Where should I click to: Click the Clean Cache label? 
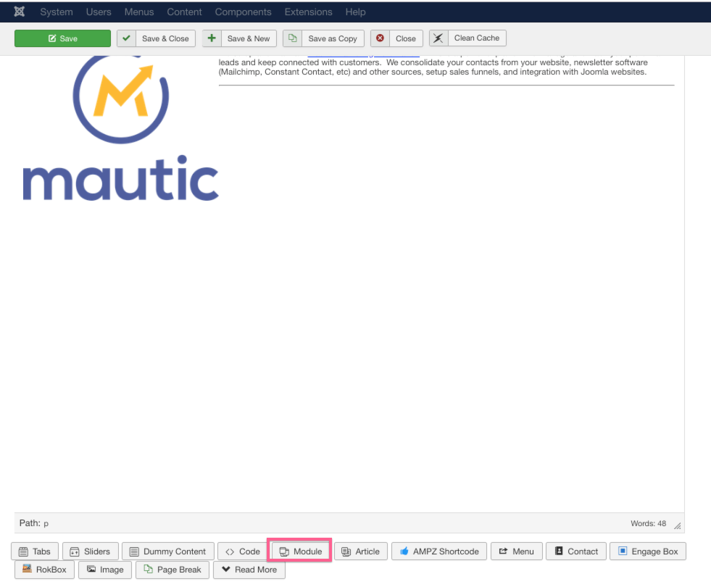click(x=477, y=38)
